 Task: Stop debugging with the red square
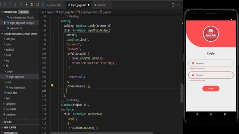point(37,4)
